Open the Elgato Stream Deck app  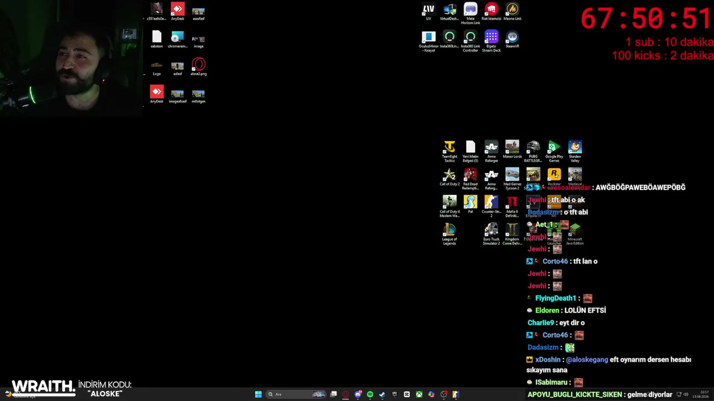click(491, 42)
